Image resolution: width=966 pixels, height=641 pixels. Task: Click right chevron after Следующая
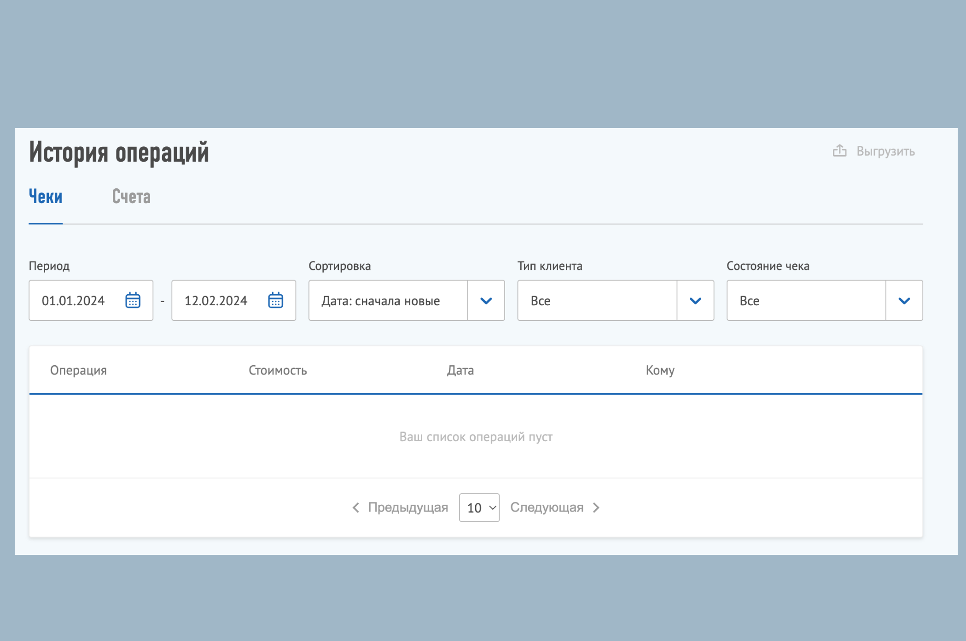pos(596,507)
